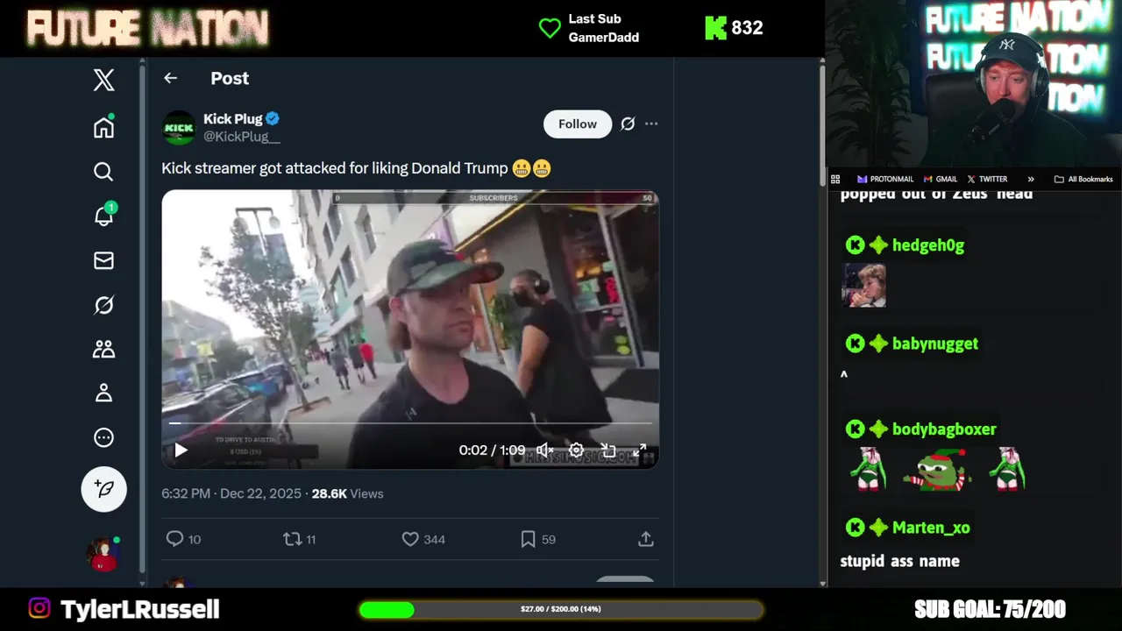Click the Kick logo follower count 832
Screen dimensions: 1122x631
click(734, 28)
